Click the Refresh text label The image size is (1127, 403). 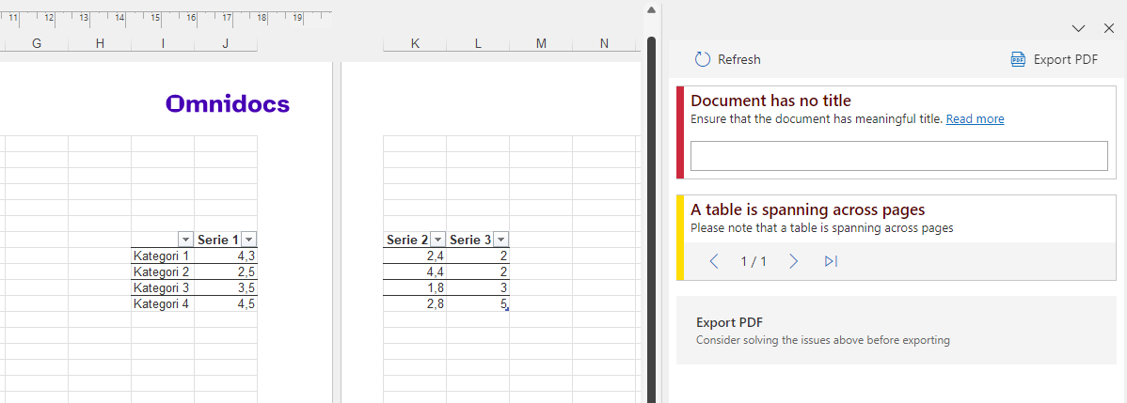point(738,59)
